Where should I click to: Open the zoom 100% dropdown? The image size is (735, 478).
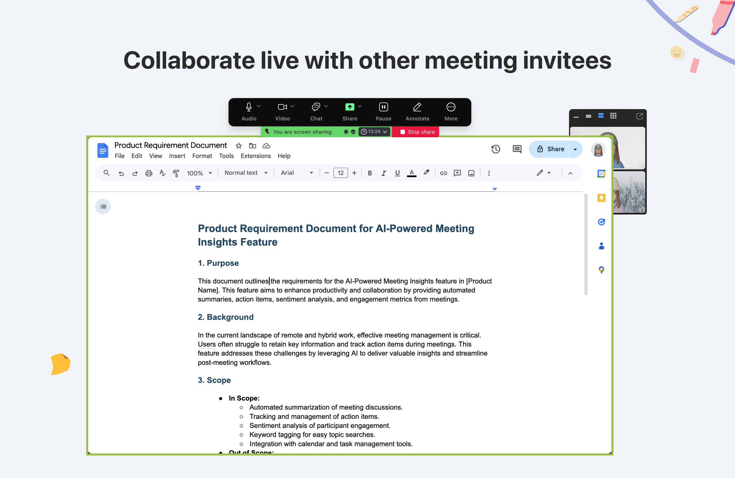tap(199, 173)
